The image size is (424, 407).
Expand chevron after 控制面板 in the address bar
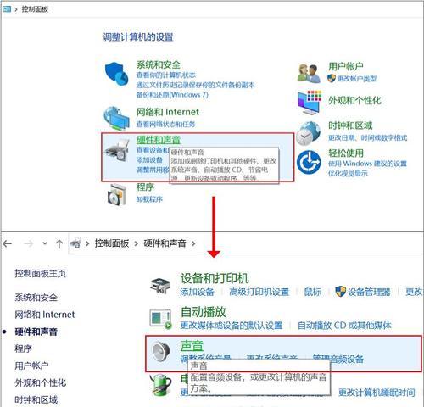coord(136,243)
